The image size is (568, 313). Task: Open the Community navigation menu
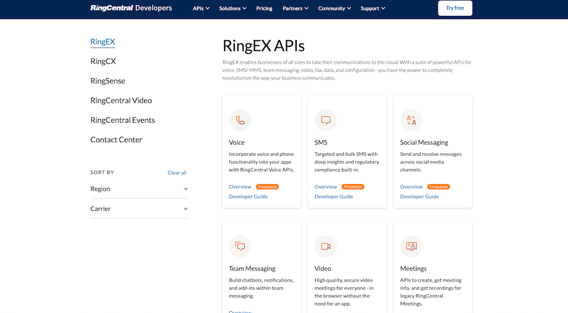click(x=334, y=8)
